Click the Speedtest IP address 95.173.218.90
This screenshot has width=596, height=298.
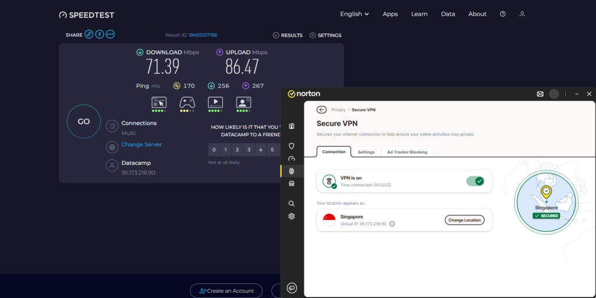pyautogui.click(x=139, y=172)
